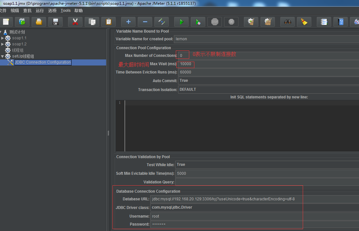359x231 pixels.
Task: Cut the selected element with the scissors icon
Action: [75, 22]
